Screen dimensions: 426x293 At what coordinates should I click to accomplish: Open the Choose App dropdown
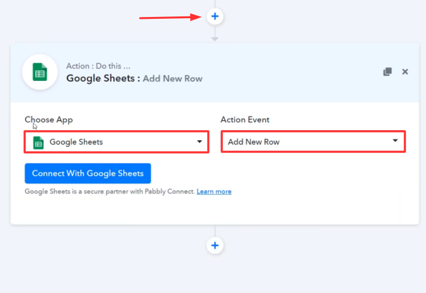[x=117, y=142]
